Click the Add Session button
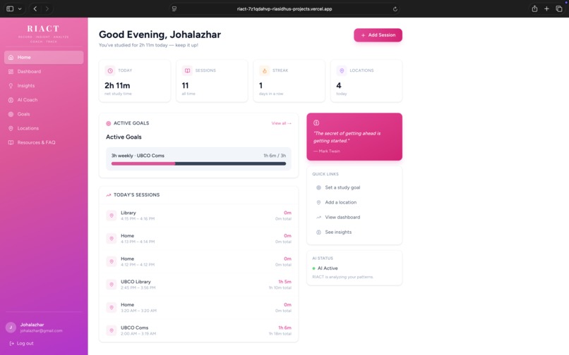The width and height of the screenshot is (569, 355). pos(378,35)
